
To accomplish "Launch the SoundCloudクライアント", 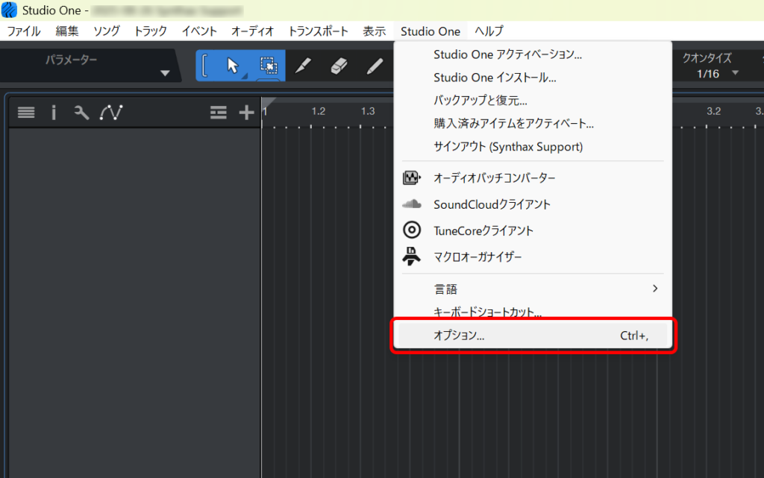I will pos(492,204).
